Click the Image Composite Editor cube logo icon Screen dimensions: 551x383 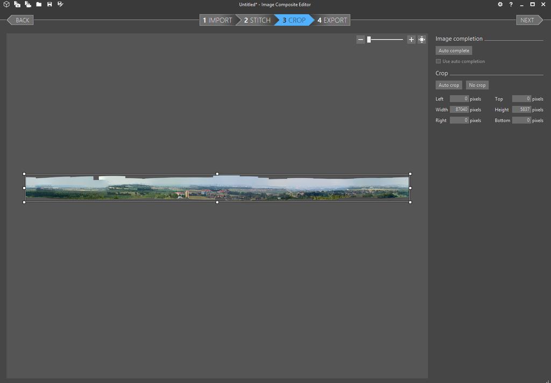pyautogui.click(x=6, y=4)
